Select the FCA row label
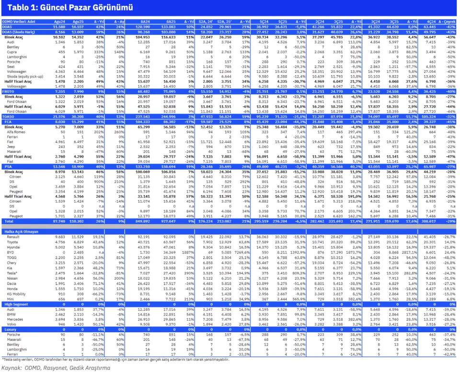 click(x=6, y=122)
